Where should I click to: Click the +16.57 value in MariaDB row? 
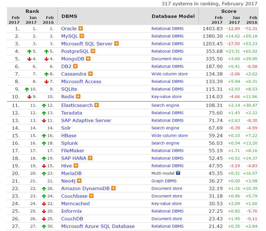[250, 173]
